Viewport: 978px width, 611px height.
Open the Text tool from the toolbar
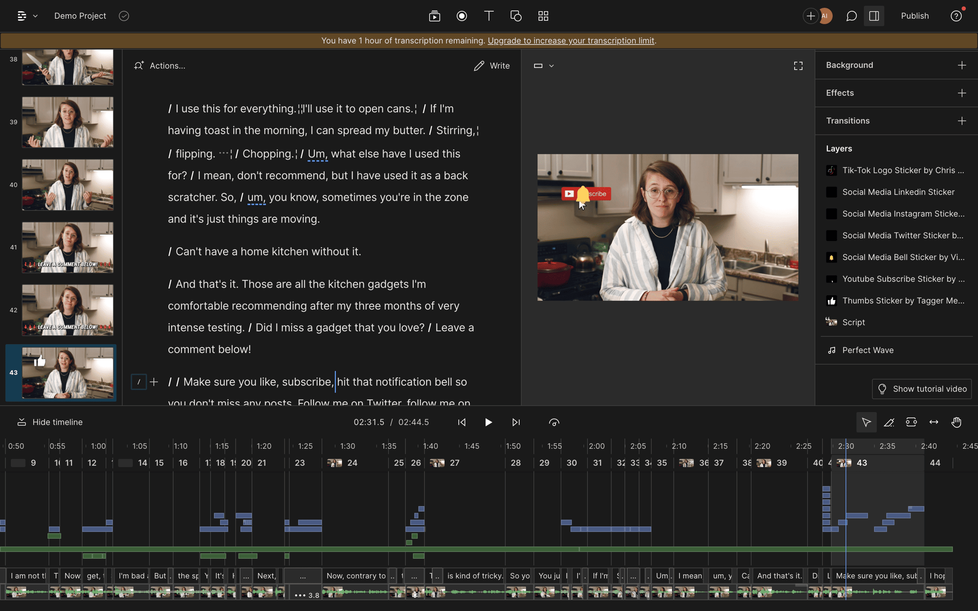(x=489, y=16)
